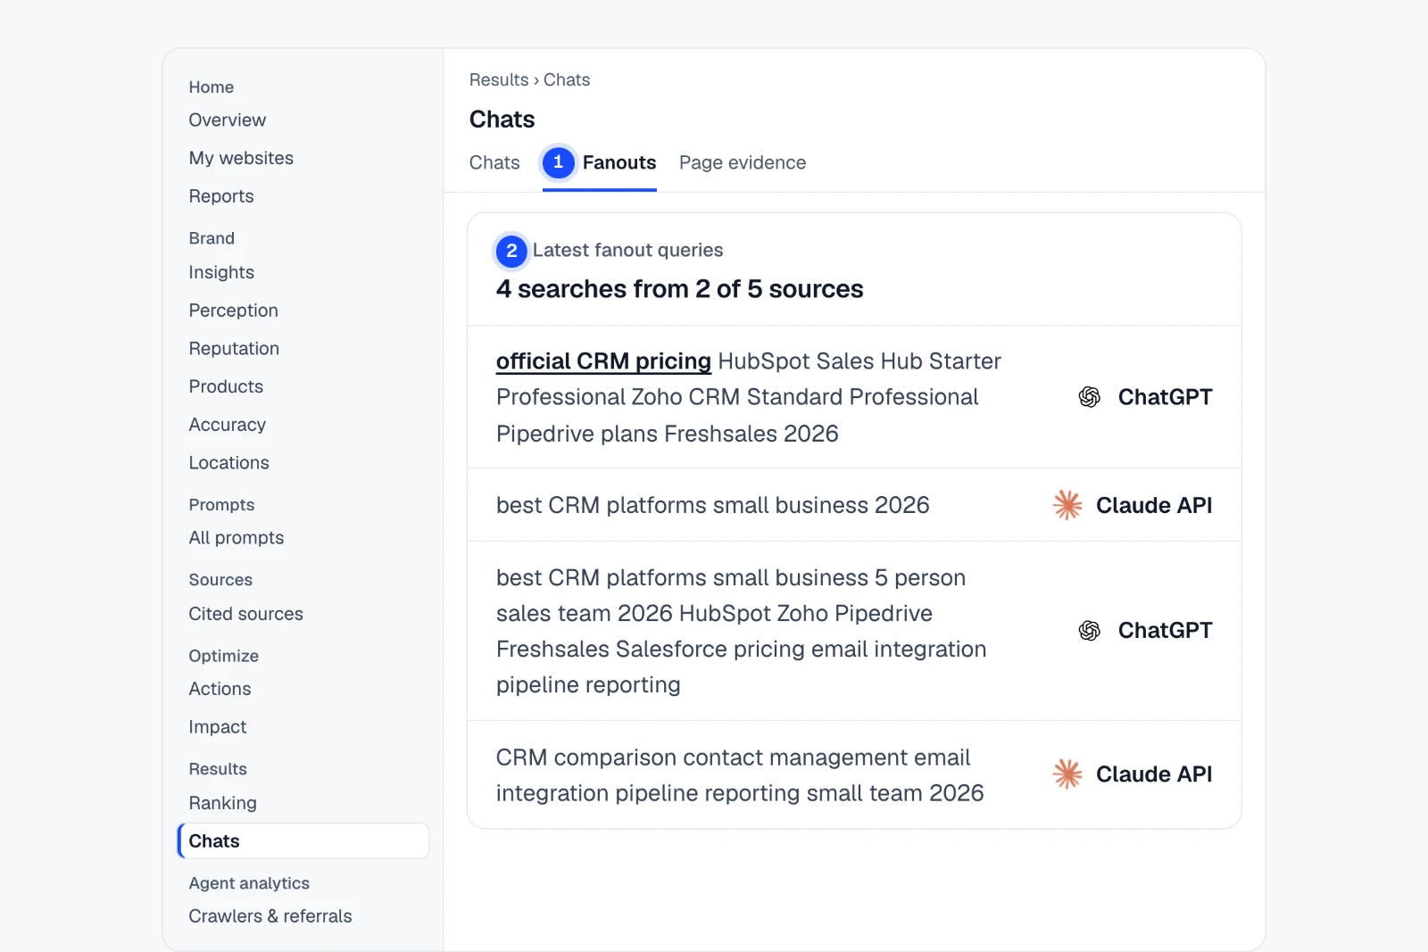
Task: Go to Overview in the sidebar
Action: click(227, 120)
